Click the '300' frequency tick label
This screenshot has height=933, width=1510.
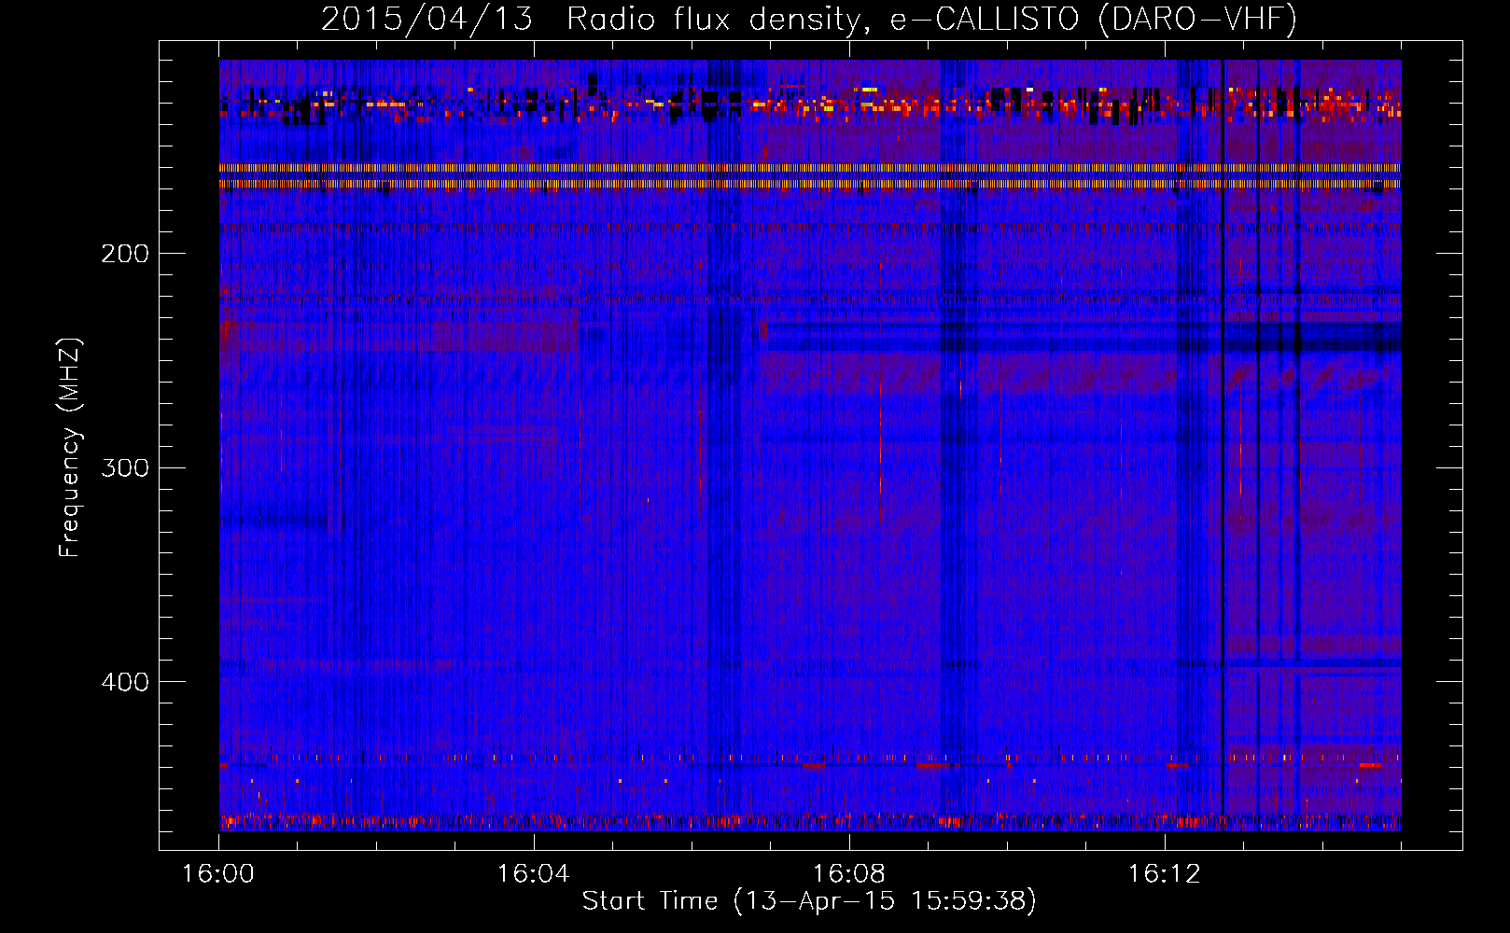[x=125, y=467]
